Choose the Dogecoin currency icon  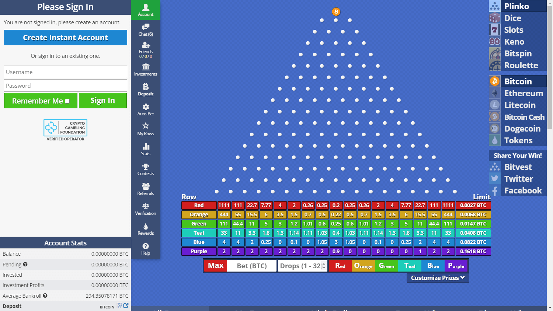pos(495,128)
